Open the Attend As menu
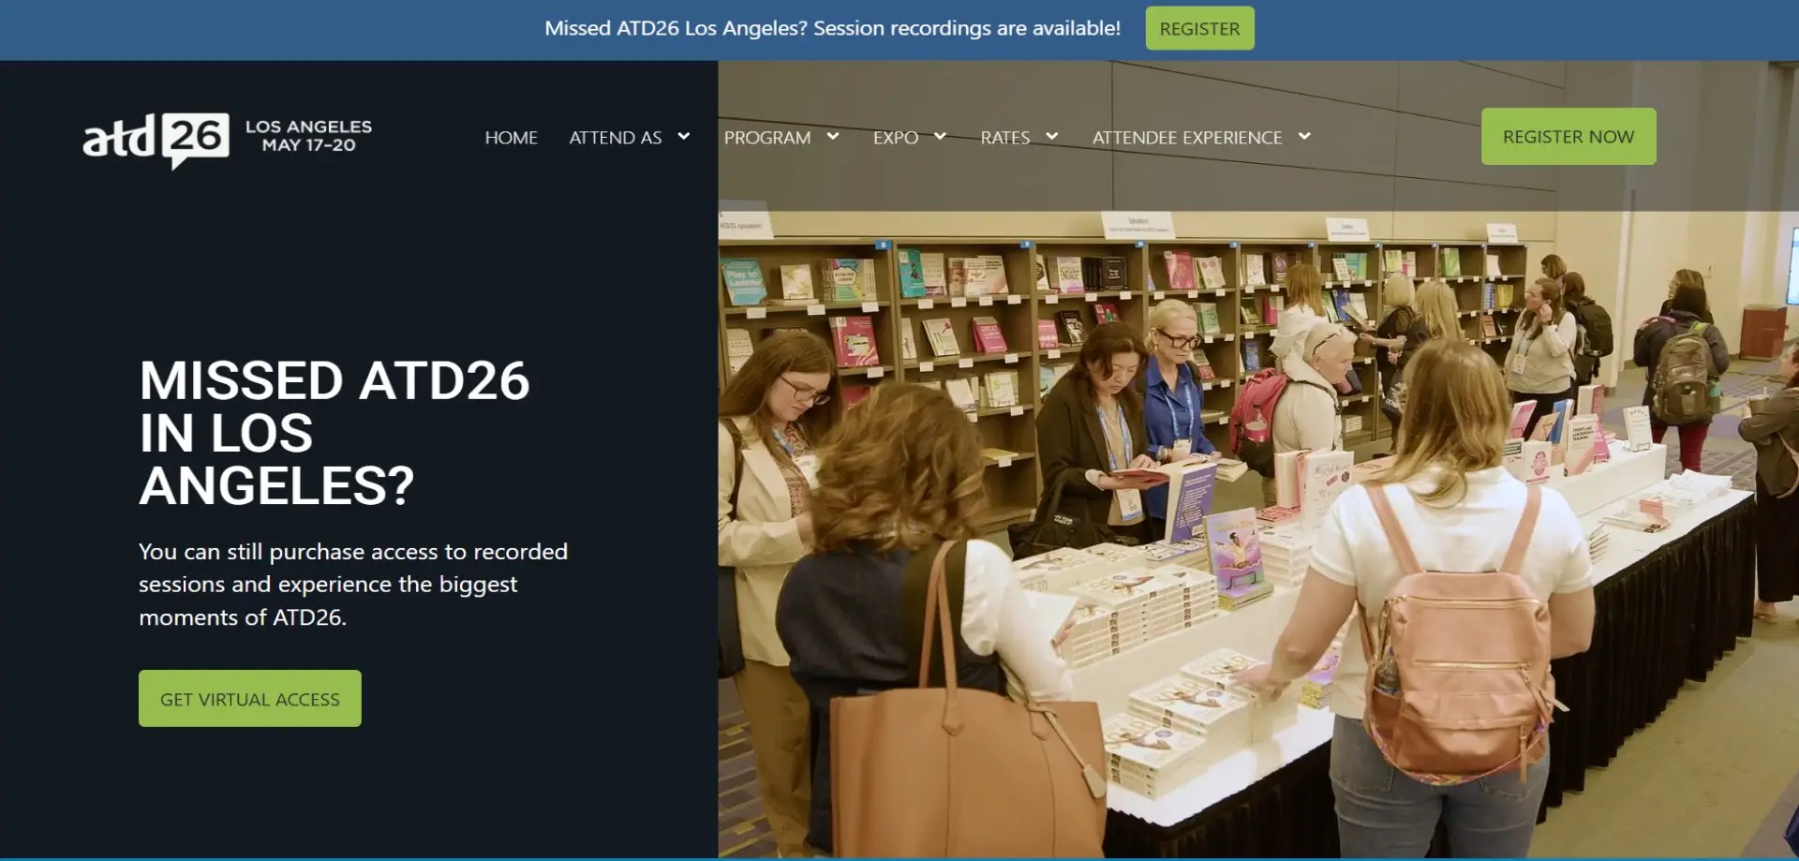The width and height of the screenshot is (1799, 861). point(616,138)
